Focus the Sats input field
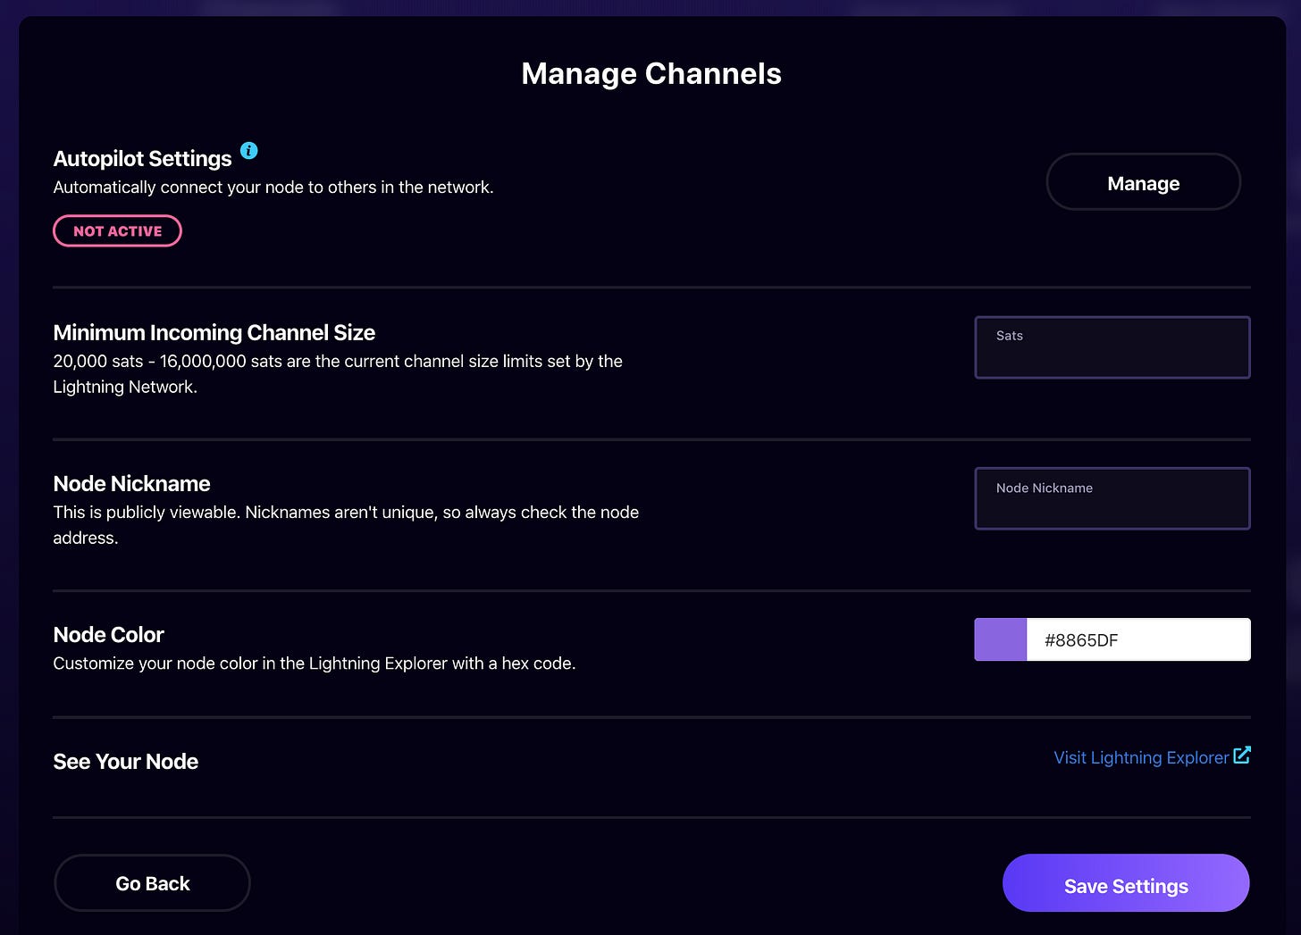Viewport: 1301px width, 935px height. 1112,348
